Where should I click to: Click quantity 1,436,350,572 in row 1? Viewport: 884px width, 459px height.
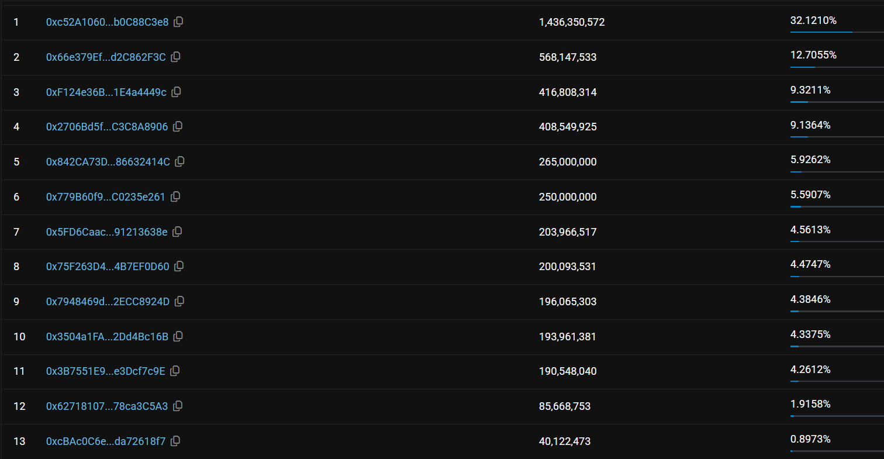[571, 22]
